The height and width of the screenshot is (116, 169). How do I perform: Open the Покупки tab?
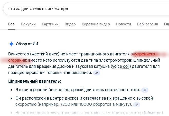28,24
